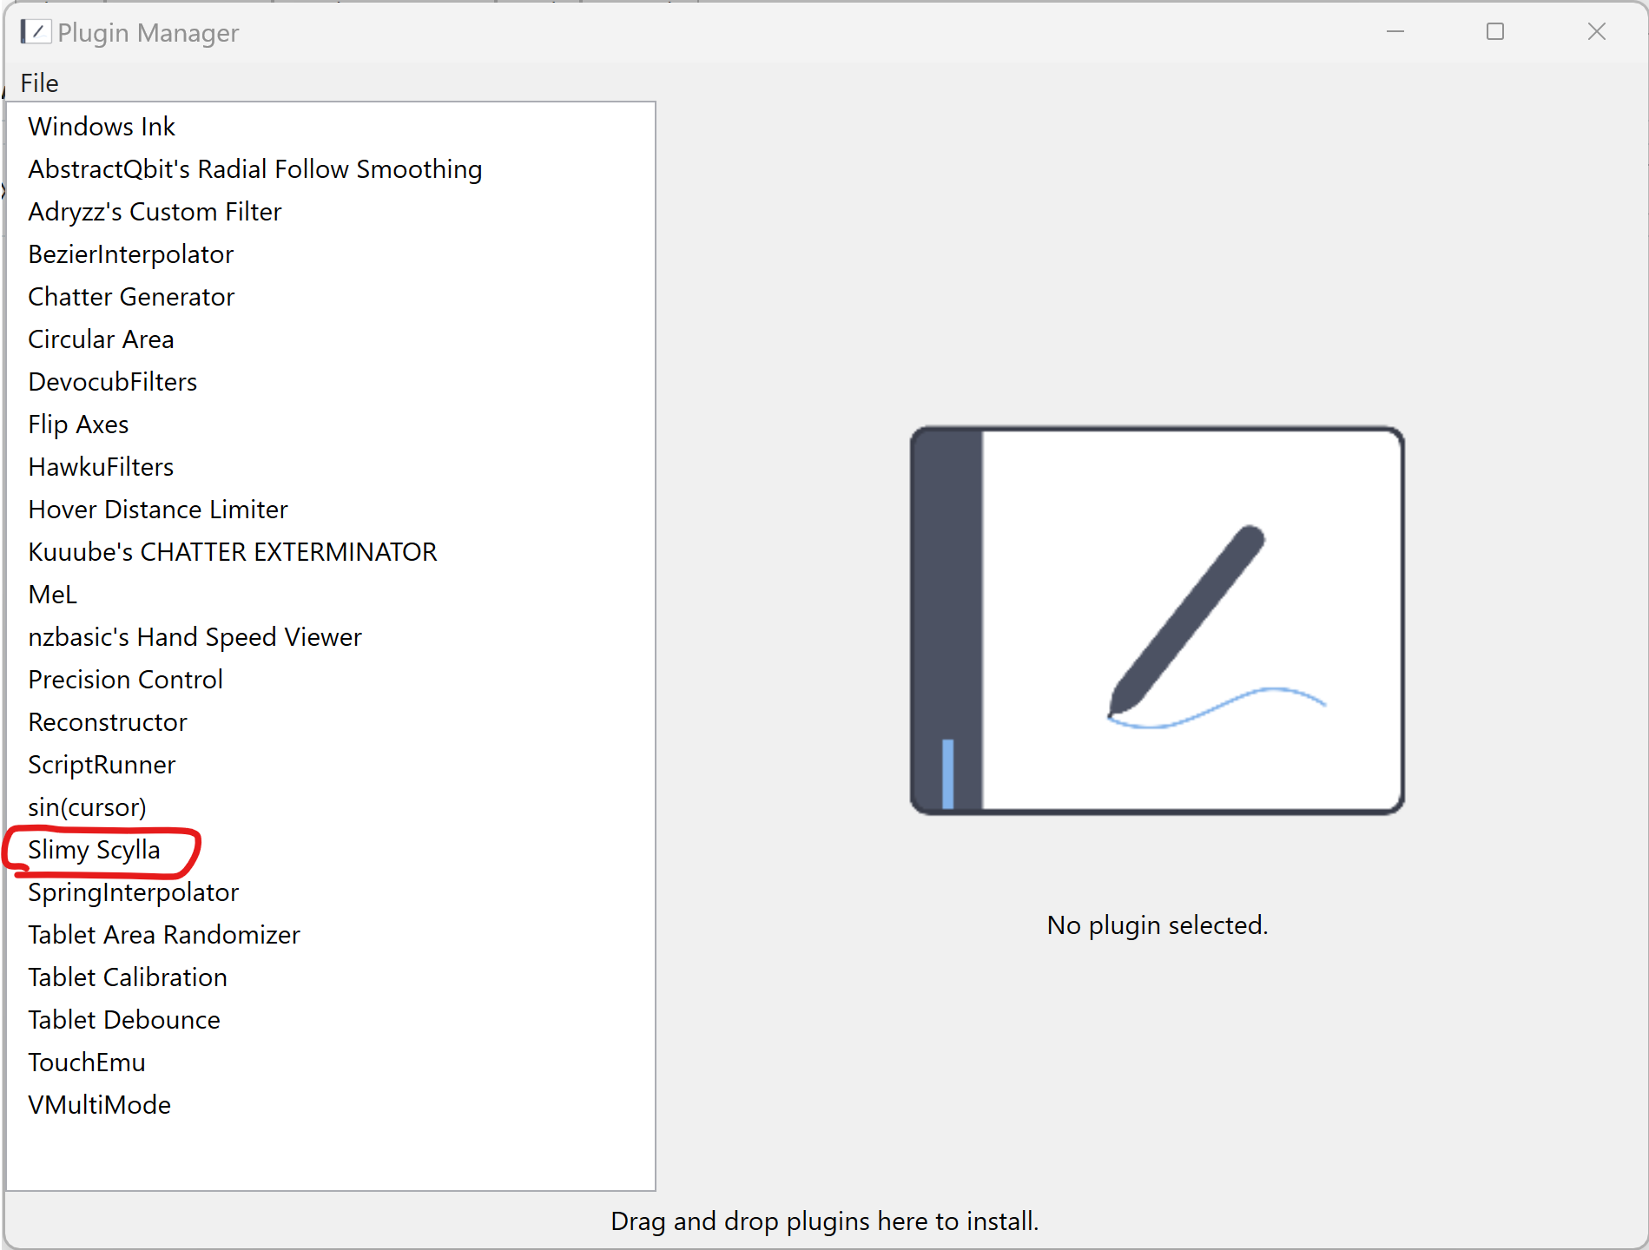
Task: Select AbstractQbit's Radial Follow Smoothing plugin
Action: (254, 169)
